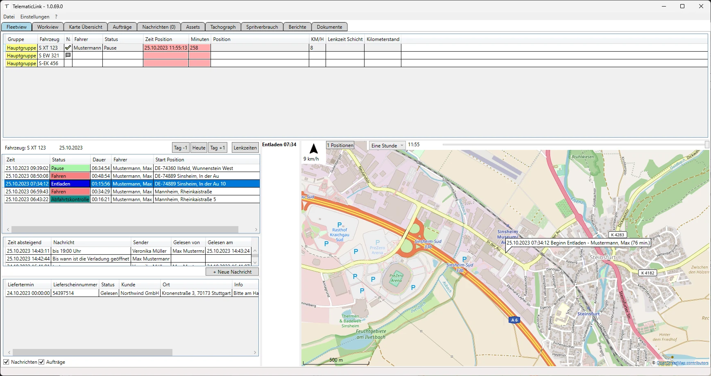
Task: Sort status list by Dauer header
Action: (x=101, y=160)
